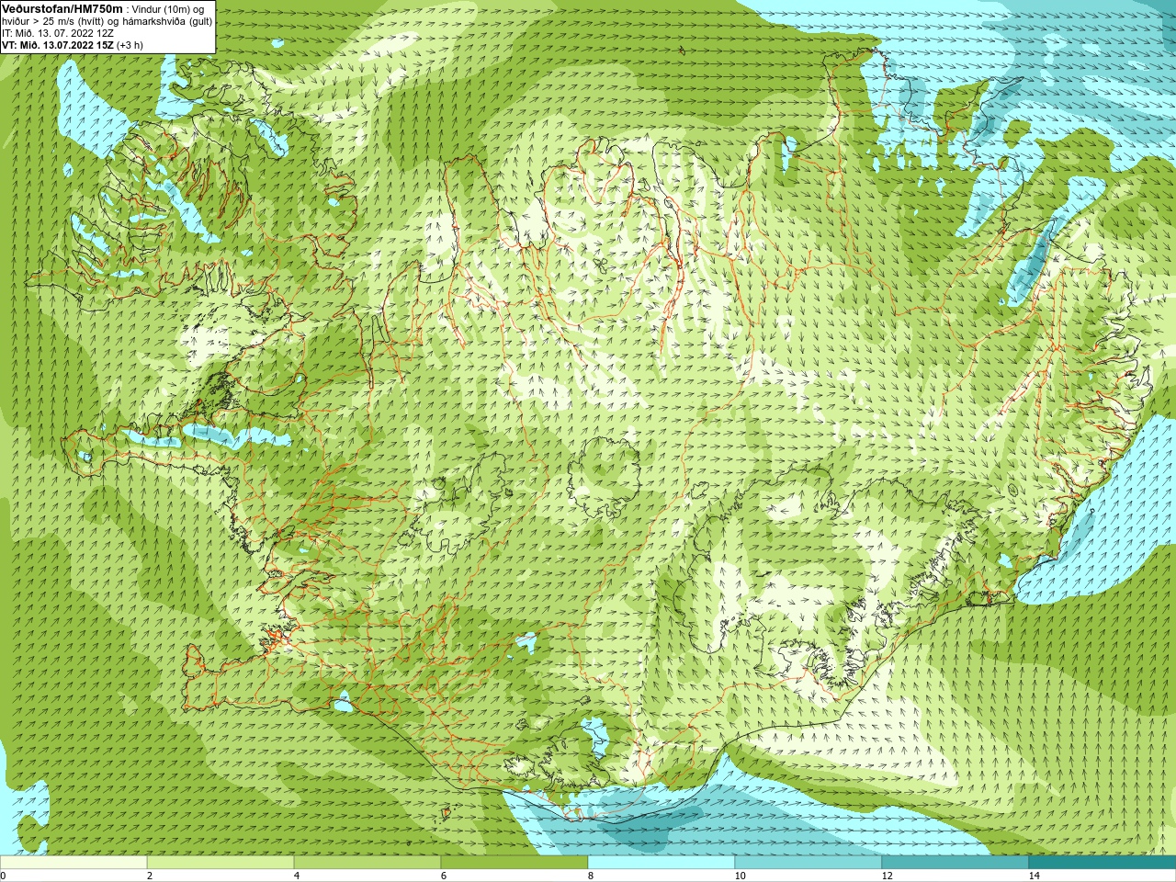This screenshot has width=1176, height=882.
Task: Click the palest legend swatch for 0–2 m/s
Action: tap(73, 863)
